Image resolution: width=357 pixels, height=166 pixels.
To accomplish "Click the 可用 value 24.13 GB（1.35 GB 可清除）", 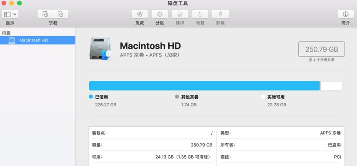I will (183, 157).
